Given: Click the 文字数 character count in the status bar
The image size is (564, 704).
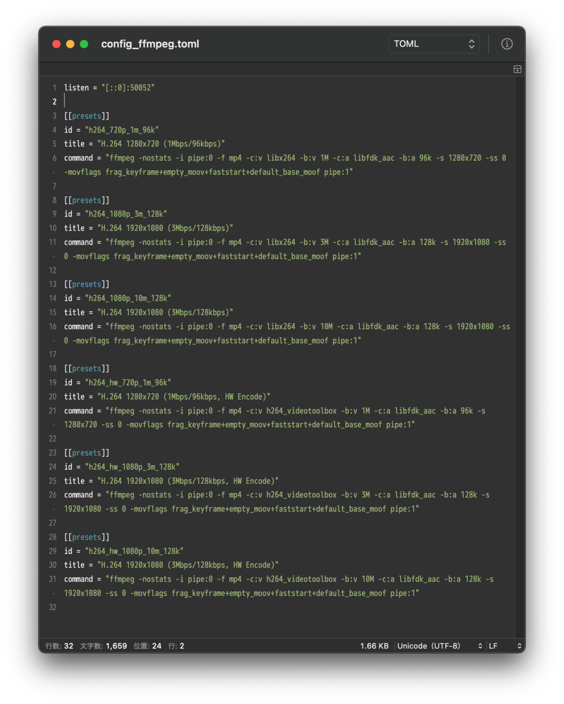Looking at the screenshot, I should (x=103, y=646).
